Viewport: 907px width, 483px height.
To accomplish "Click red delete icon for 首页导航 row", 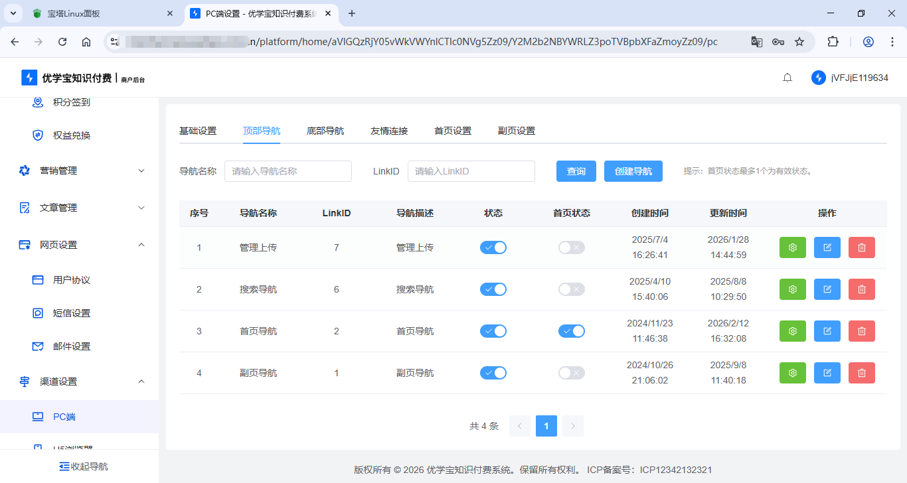I will [861, 331].
